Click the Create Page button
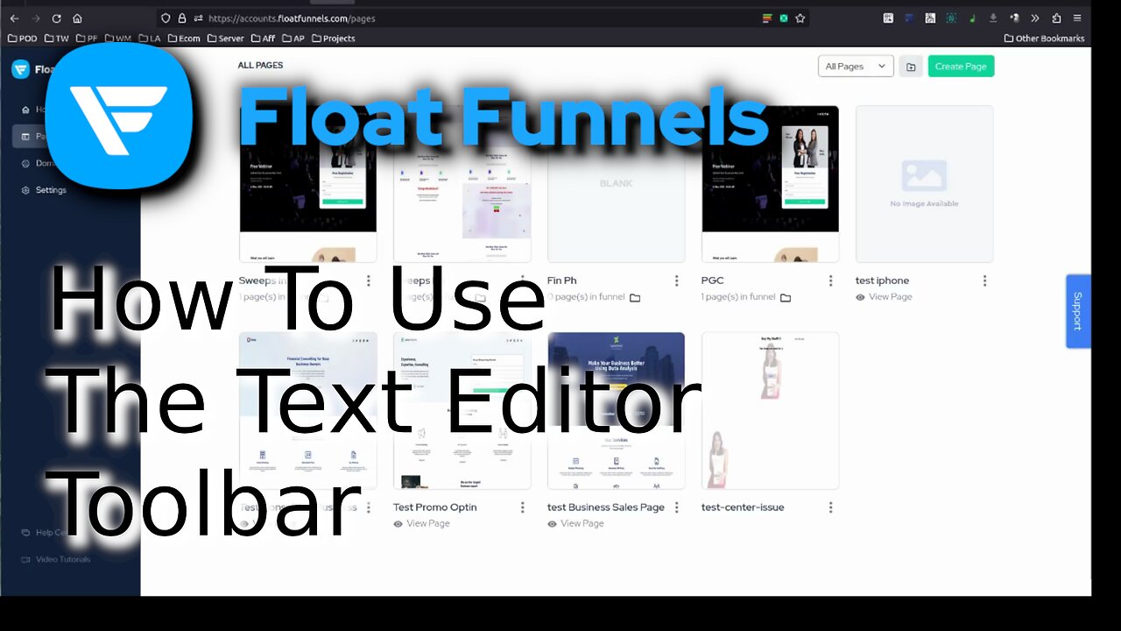Viewport: 1121px width, 631px height. tap(961, 67)
